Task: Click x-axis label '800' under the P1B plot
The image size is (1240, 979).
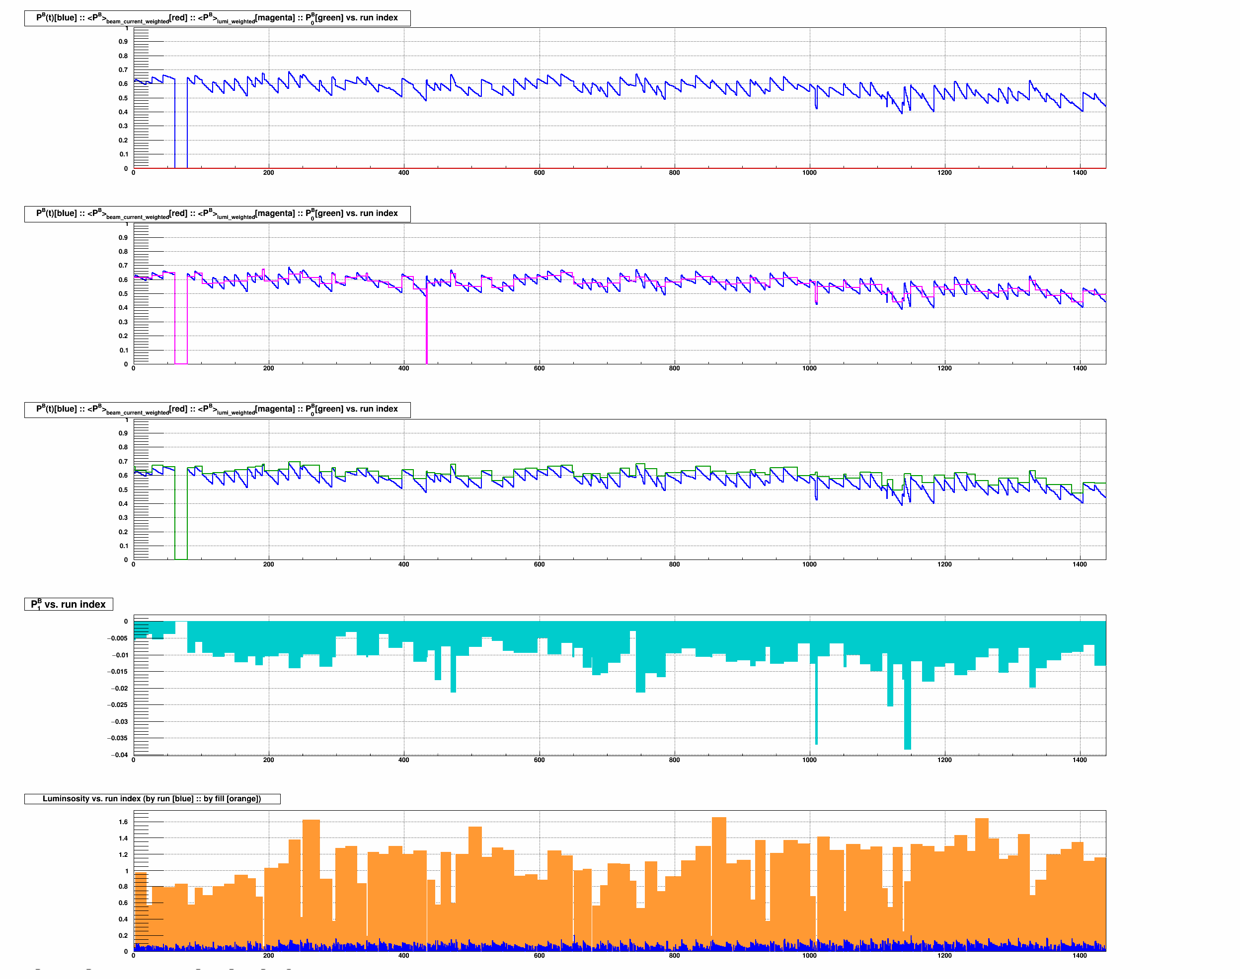Action: (x=675, y=760)
